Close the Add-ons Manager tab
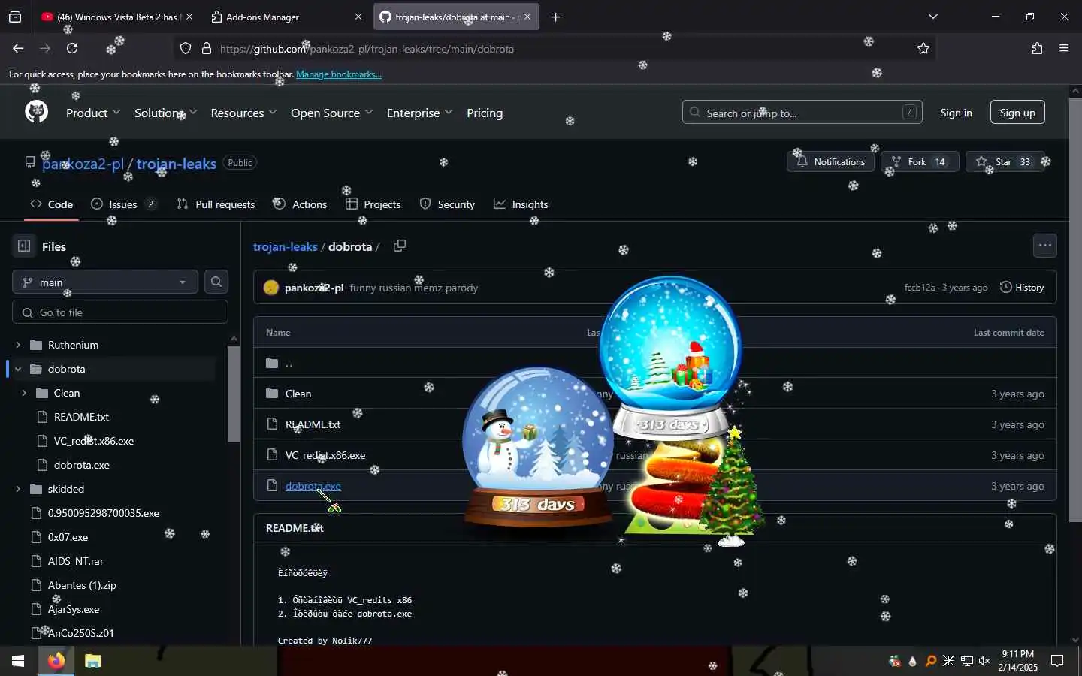This screenshot has width=1082, height=676. click(358, 17)
